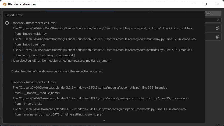Screen dimensions: 224x126
Task: Minimize the Blender Preferences window
Action: click(193, 4)
